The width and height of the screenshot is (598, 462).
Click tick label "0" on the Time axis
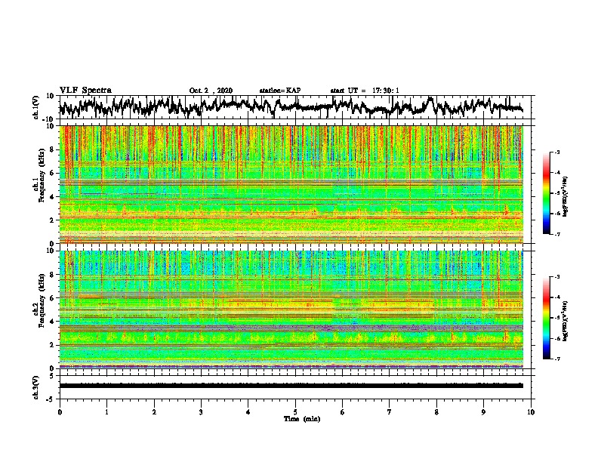coord(60,412)
